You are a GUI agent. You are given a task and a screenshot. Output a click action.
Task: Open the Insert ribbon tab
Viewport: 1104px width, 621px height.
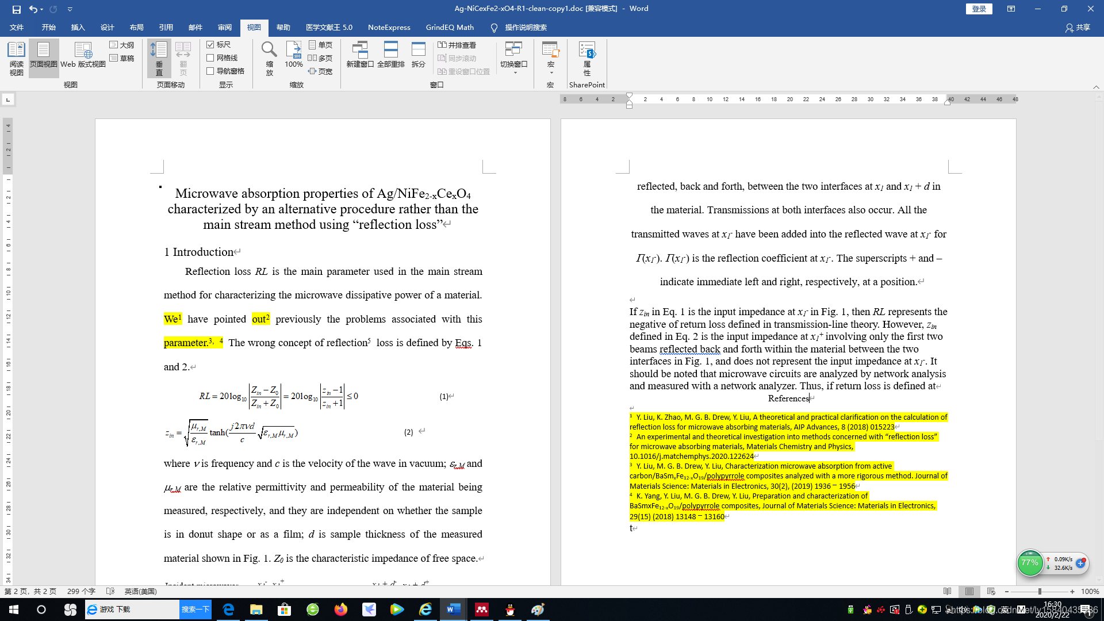[x=78, y=28]
